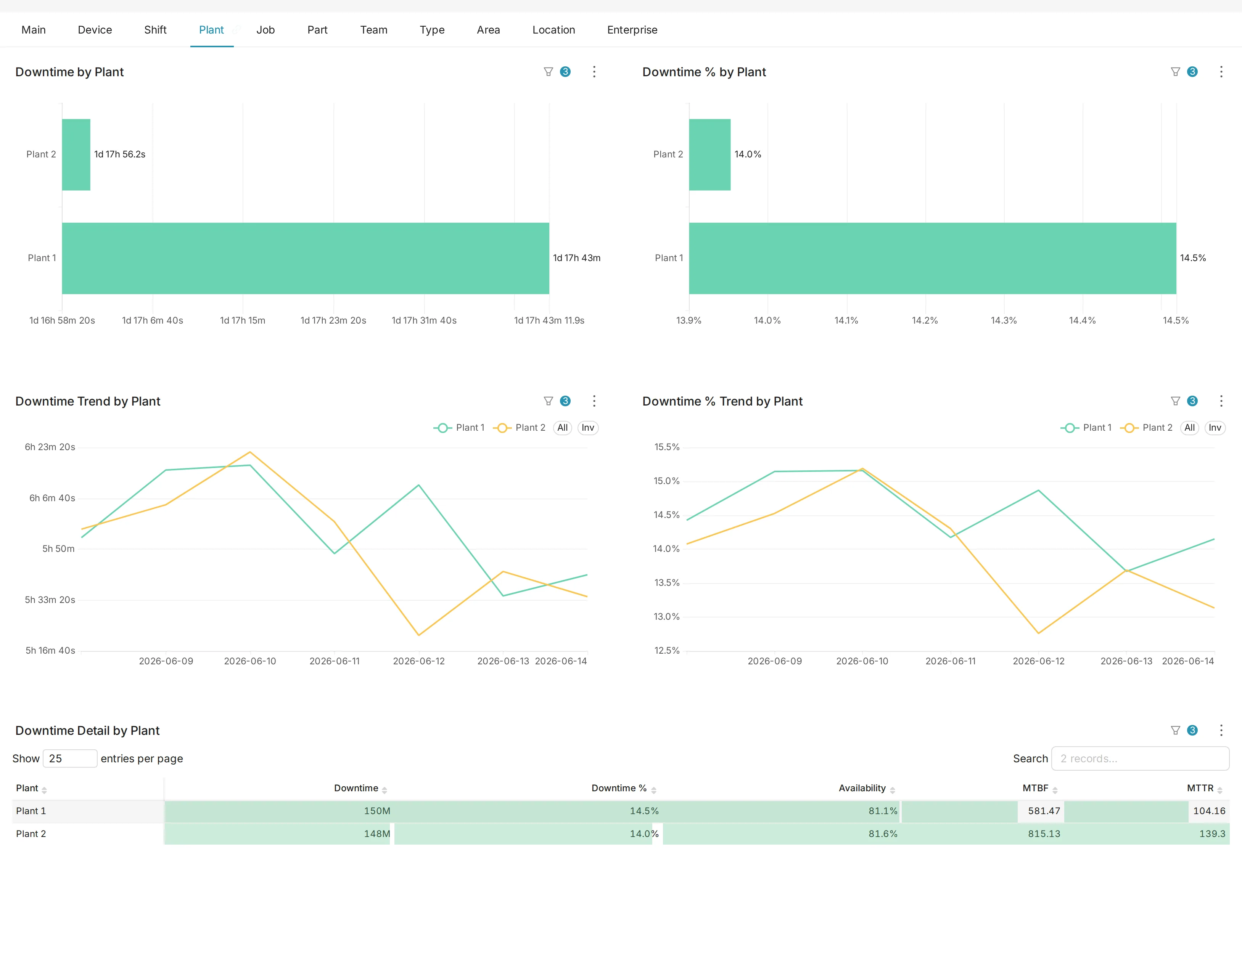1242x962 pixels.
Task: Click the 581.47 MTBF cell
Action: point(983,811)
